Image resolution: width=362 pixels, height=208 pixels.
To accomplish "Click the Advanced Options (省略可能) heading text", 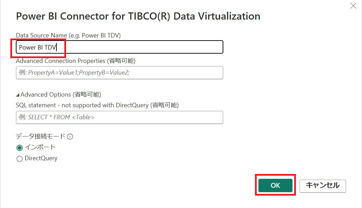I will 61,95.
